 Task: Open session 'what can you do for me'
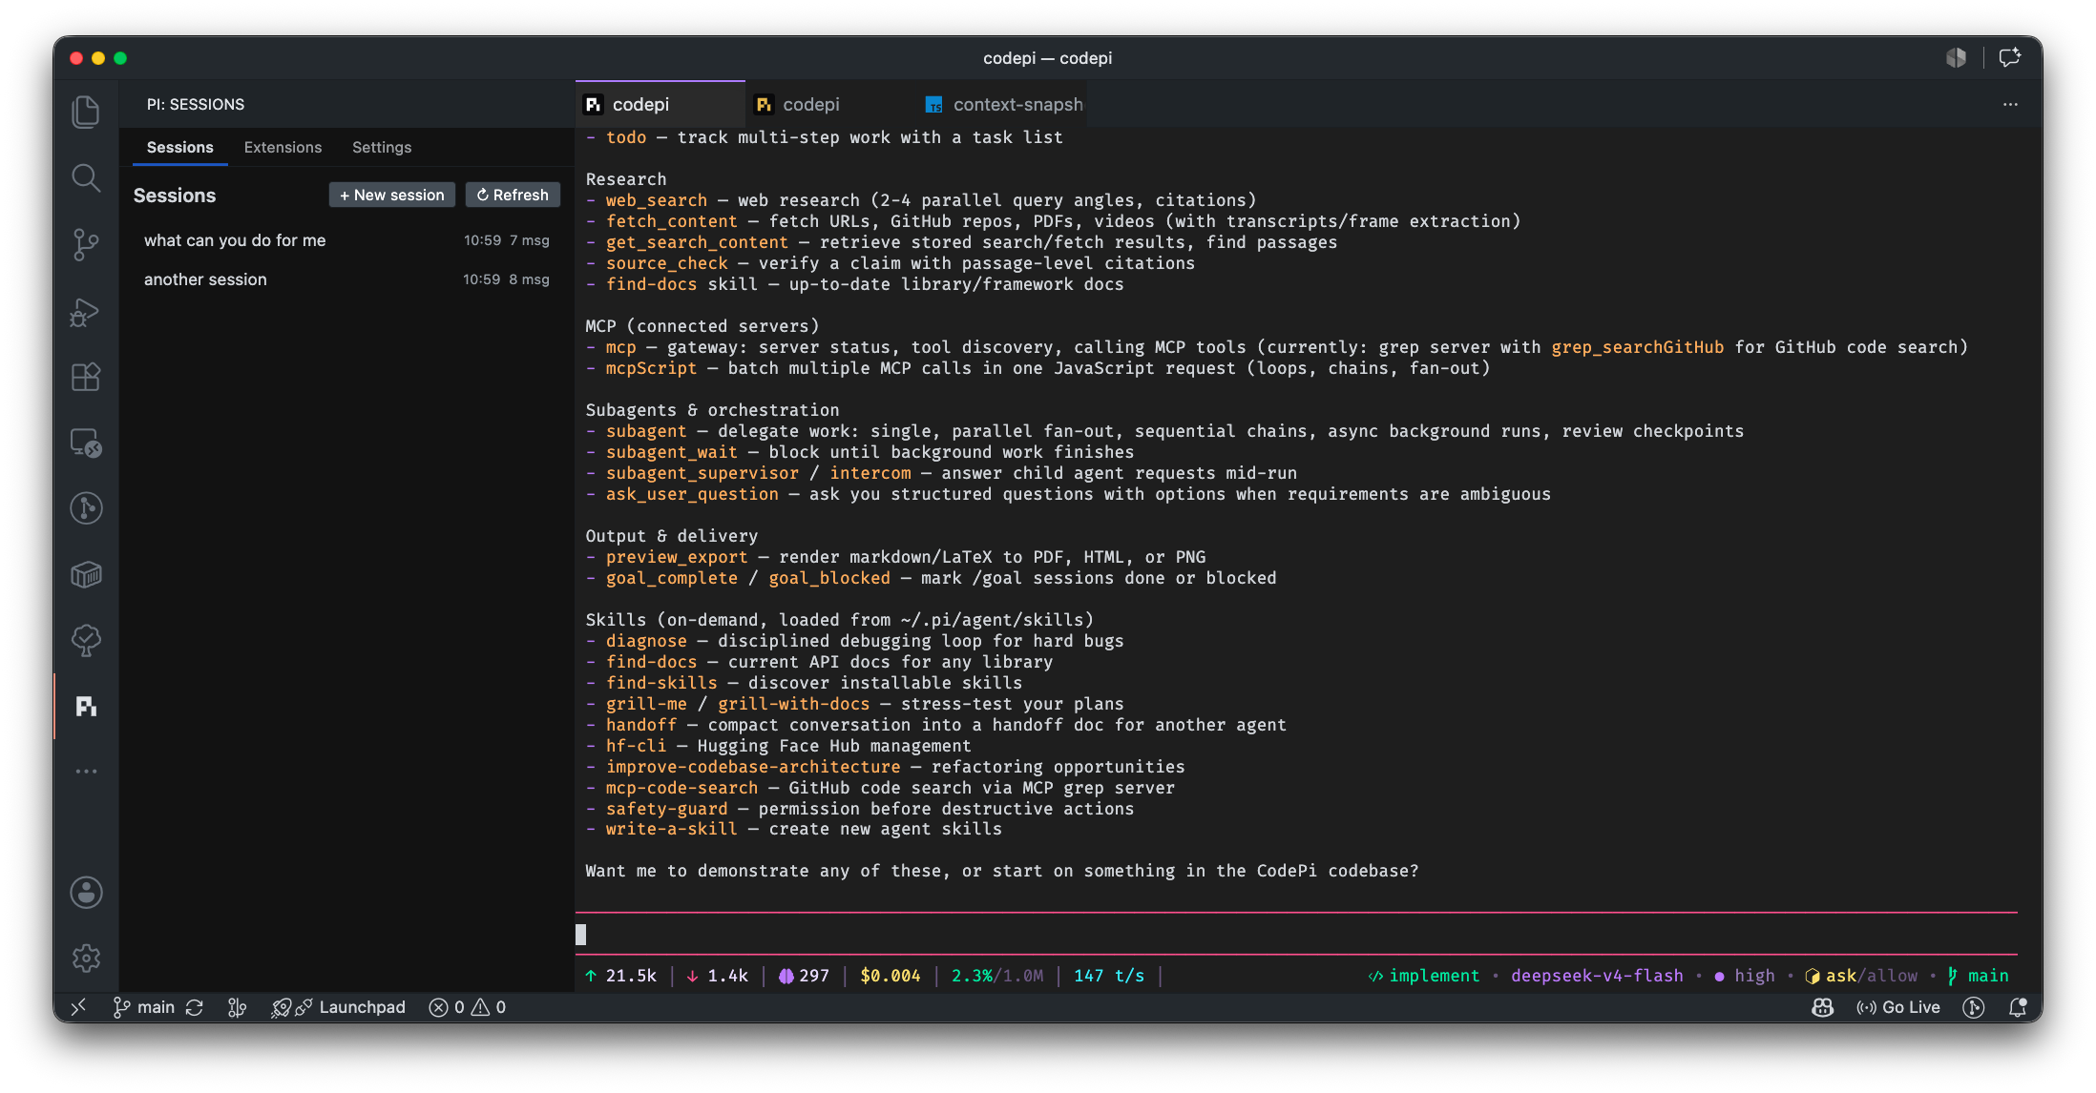pos(346,240)
